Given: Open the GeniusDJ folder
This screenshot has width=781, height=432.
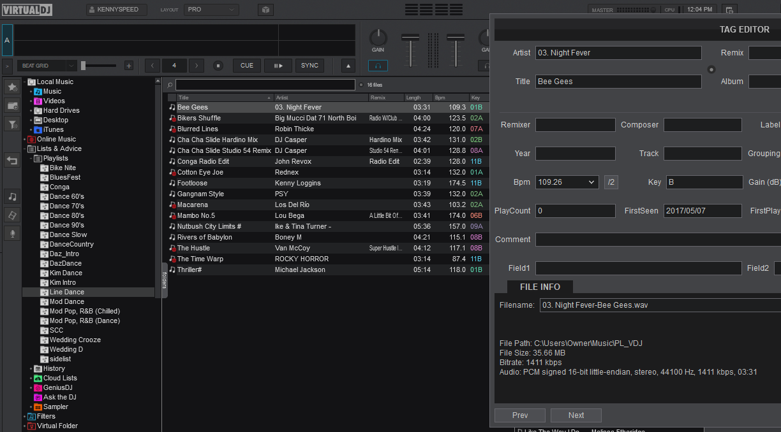Looking at the screenshot, I should coord(54,388).
